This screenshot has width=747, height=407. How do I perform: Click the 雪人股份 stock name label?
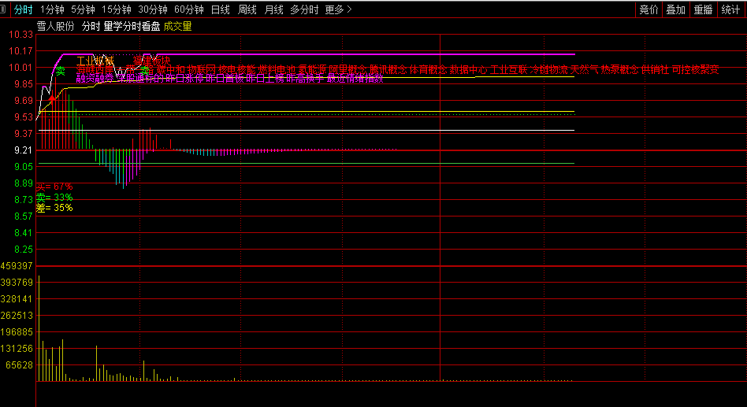tap(56, 26)
